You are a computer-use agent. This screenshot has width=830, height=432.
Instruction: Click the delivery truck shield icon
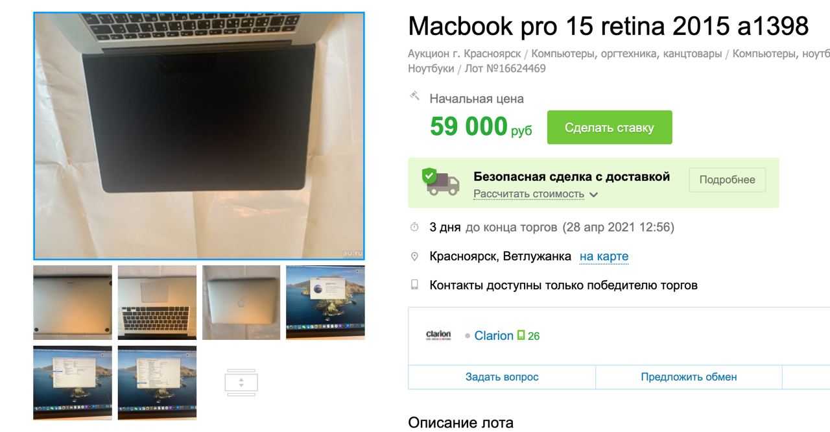click(x=440, y=182)
